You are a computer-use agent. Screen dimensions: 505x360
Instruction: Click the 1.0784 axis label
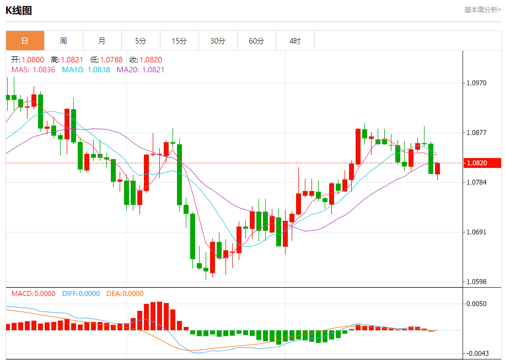[x=477, y=182]
